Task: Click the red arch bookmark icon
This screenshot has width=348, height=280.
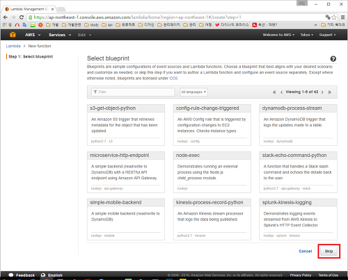Action: click(x=17, y=25)
